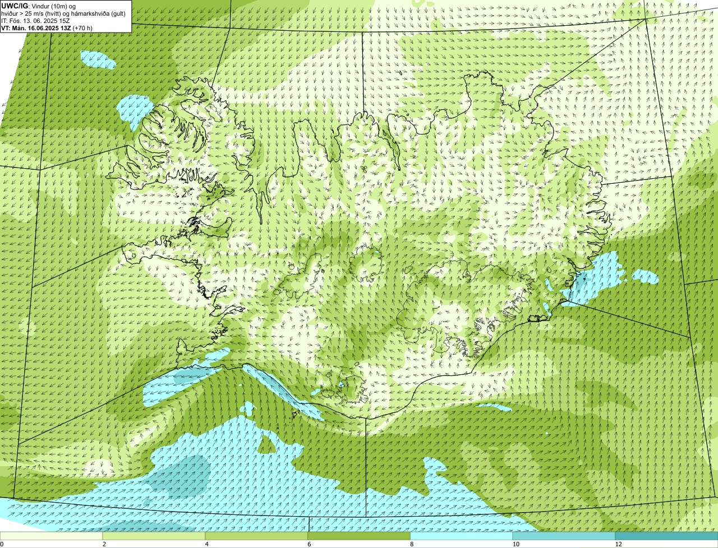The width and height of the screenshot is (718, 548).
Task: Click the 'hviður > 25 m/s (hvítt)' line
Action: [63, 13]
